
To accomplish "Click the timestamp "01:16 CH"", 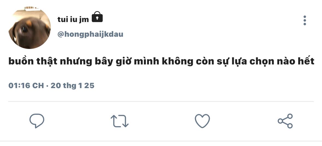I will (x=26, y=85).
